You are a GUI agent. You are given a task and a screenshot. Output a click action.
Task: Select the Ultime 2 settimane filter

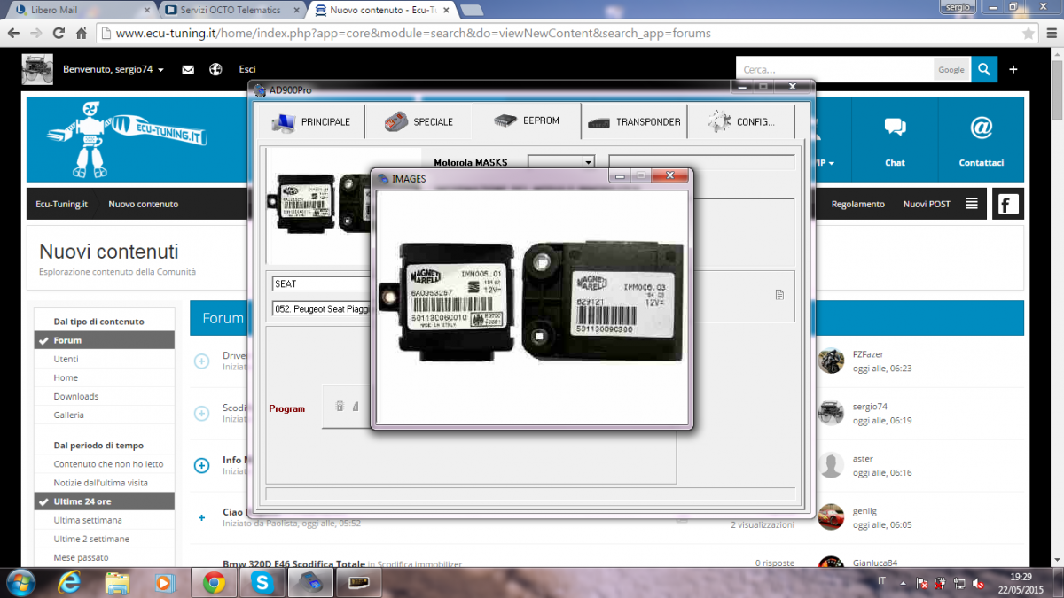click(104, 539)
